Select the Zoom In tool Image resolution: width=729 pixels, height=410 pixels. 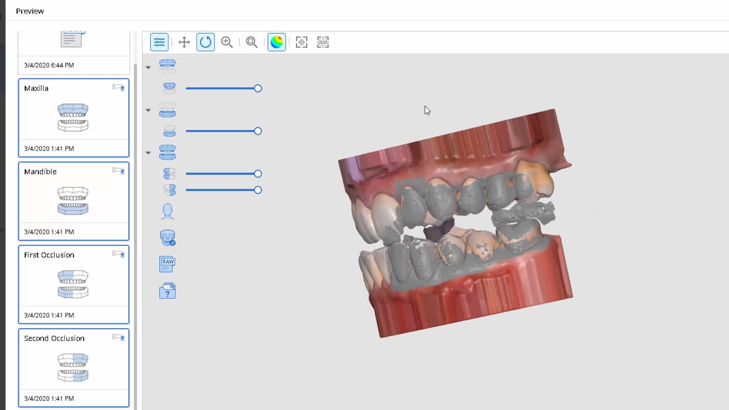[x=227, y=42]
